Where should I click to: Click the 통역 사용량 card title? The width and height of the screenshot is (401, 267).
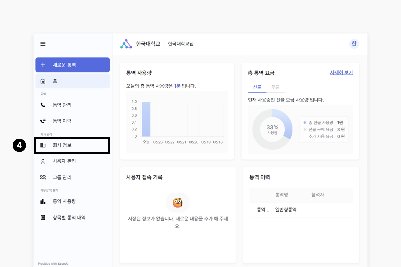click(139, 73)
